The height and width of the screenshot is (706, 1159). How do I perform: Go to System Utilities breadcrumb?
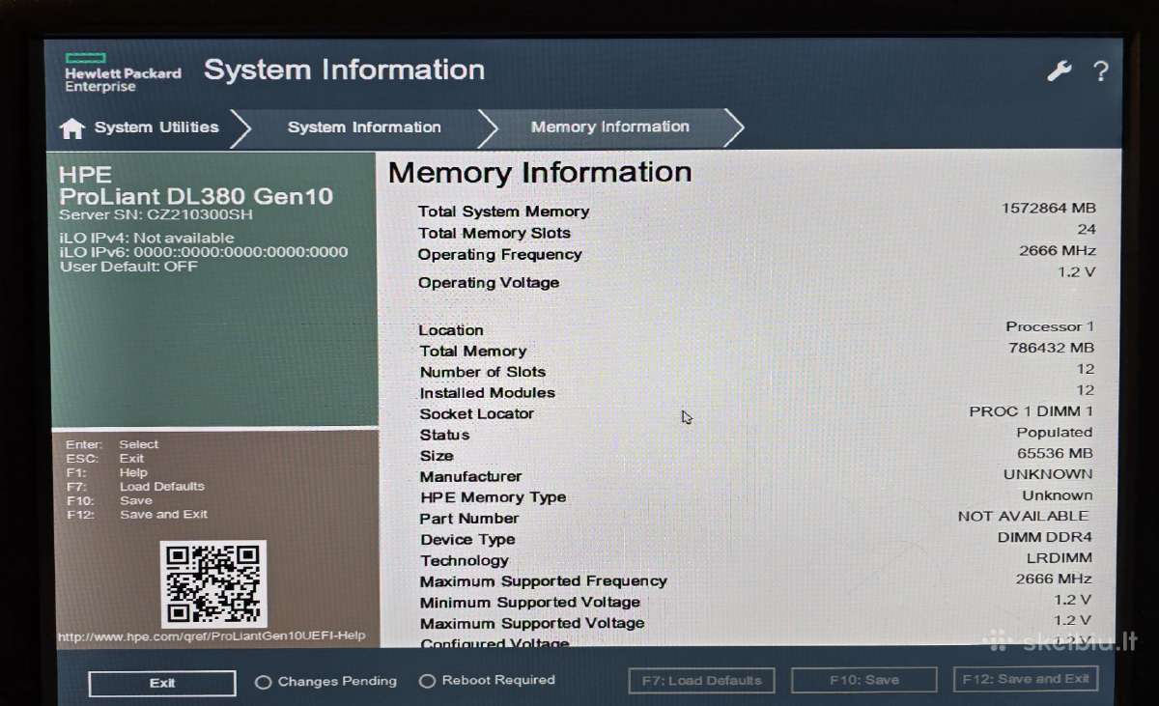(x=156, y=127)
